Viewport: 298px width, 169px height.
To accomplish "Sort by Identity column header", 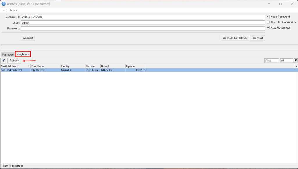I will tap(73, 66).
